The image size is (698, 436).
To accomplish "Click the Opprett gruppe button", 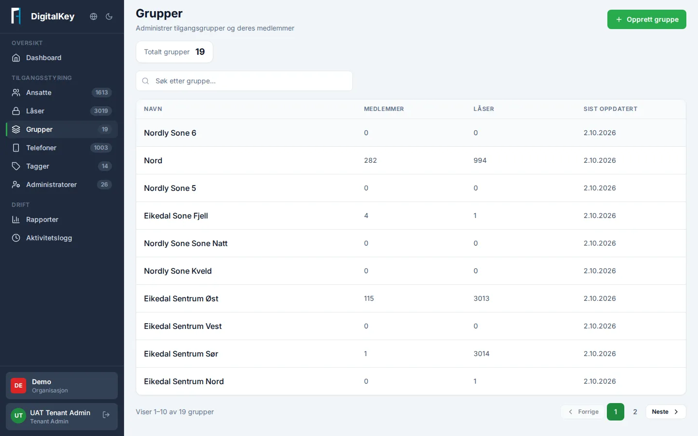I will (x=647, y=19).
